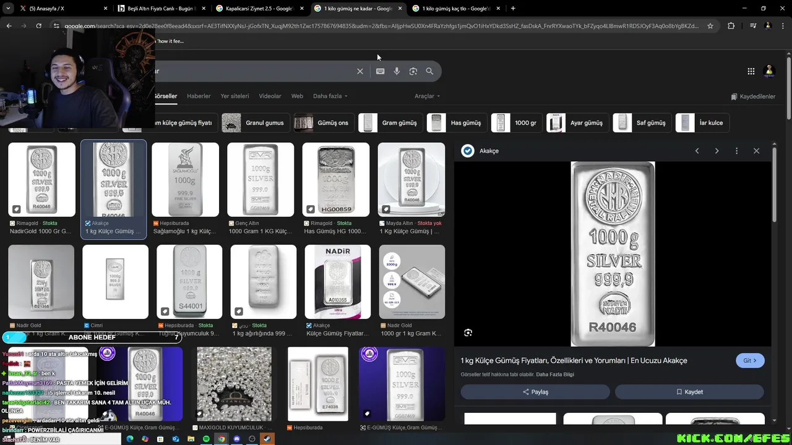792x445 pixels.
Task: Click the 'Git' button to visit Akakçe
Action: tap(750, 361)
